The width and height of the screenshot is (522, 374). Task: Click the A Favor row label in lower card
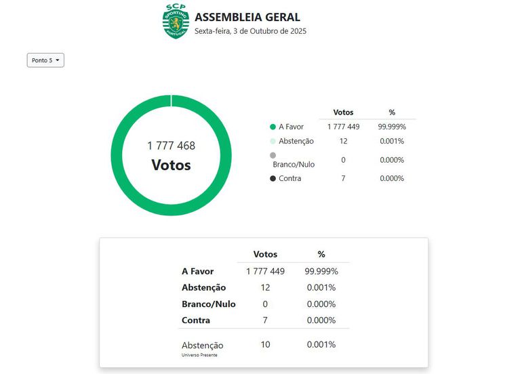197,271
